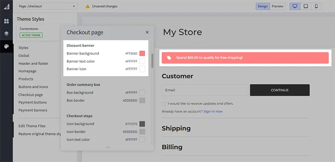Click the Checkout steps section heading
This screenshot has width=335, height=162.
tap(79, 116)
